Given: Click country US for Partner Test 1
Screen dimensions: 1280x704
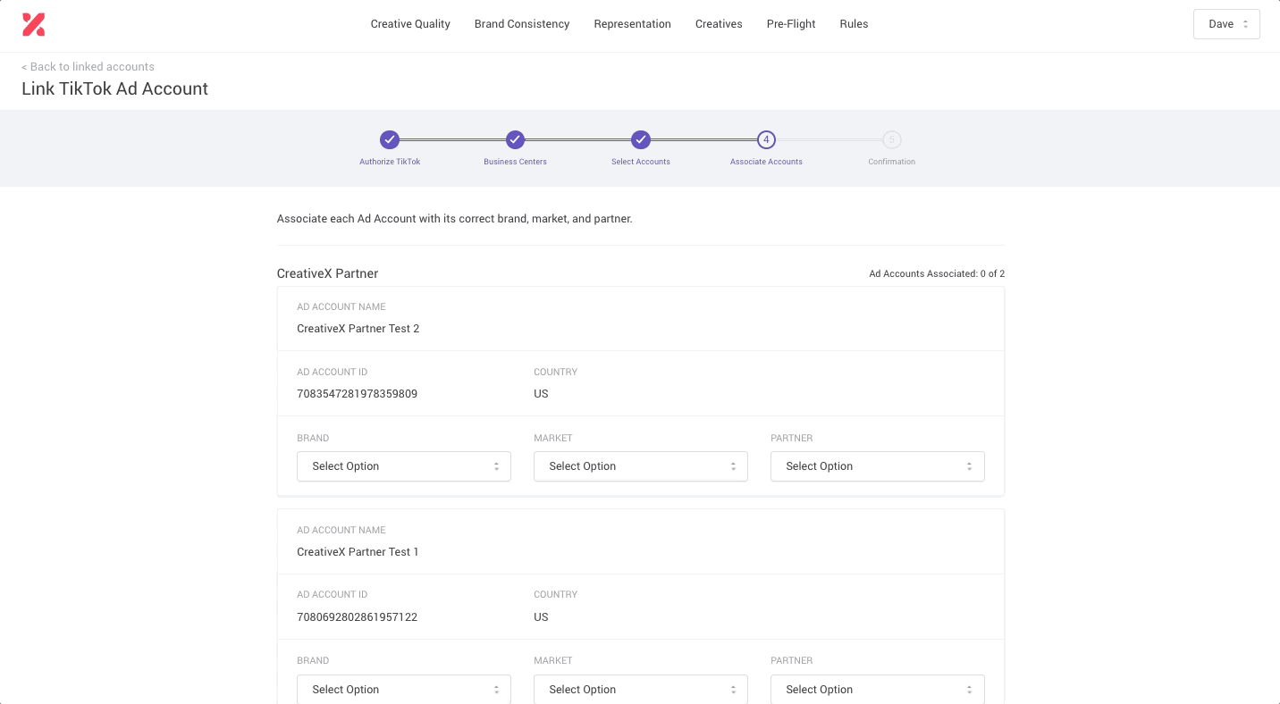Looking at the screenshot, I should [x=541, y=617].
